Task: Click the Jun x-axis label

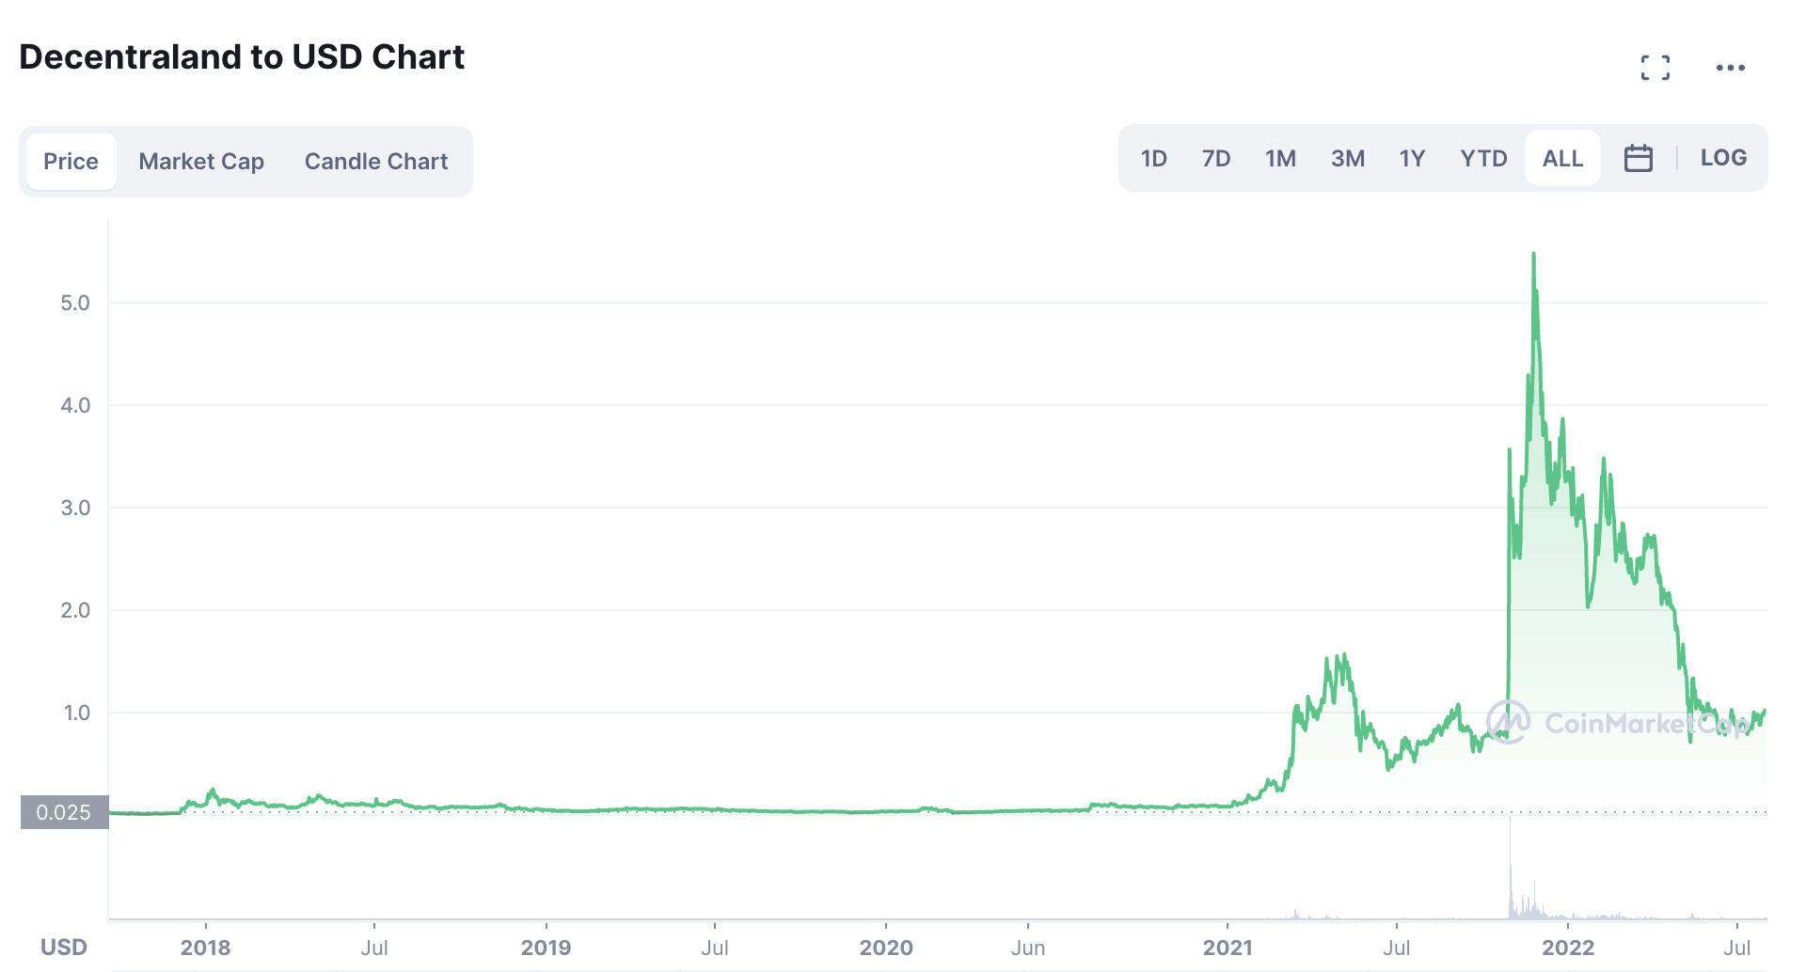Action: click(1028, 948)
